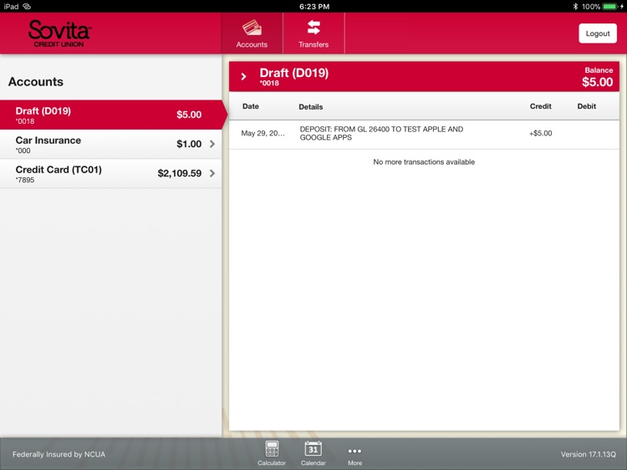
Task: Open the Accounts cards icon
Action: click(x=252, y=28)
